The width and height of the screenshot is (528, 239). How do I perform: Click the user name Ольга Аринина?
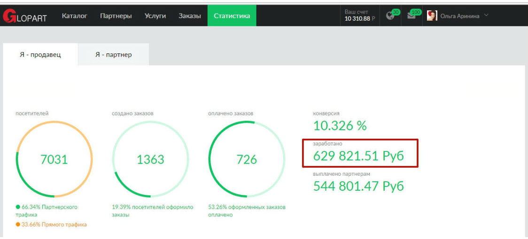tap(459, 16)
